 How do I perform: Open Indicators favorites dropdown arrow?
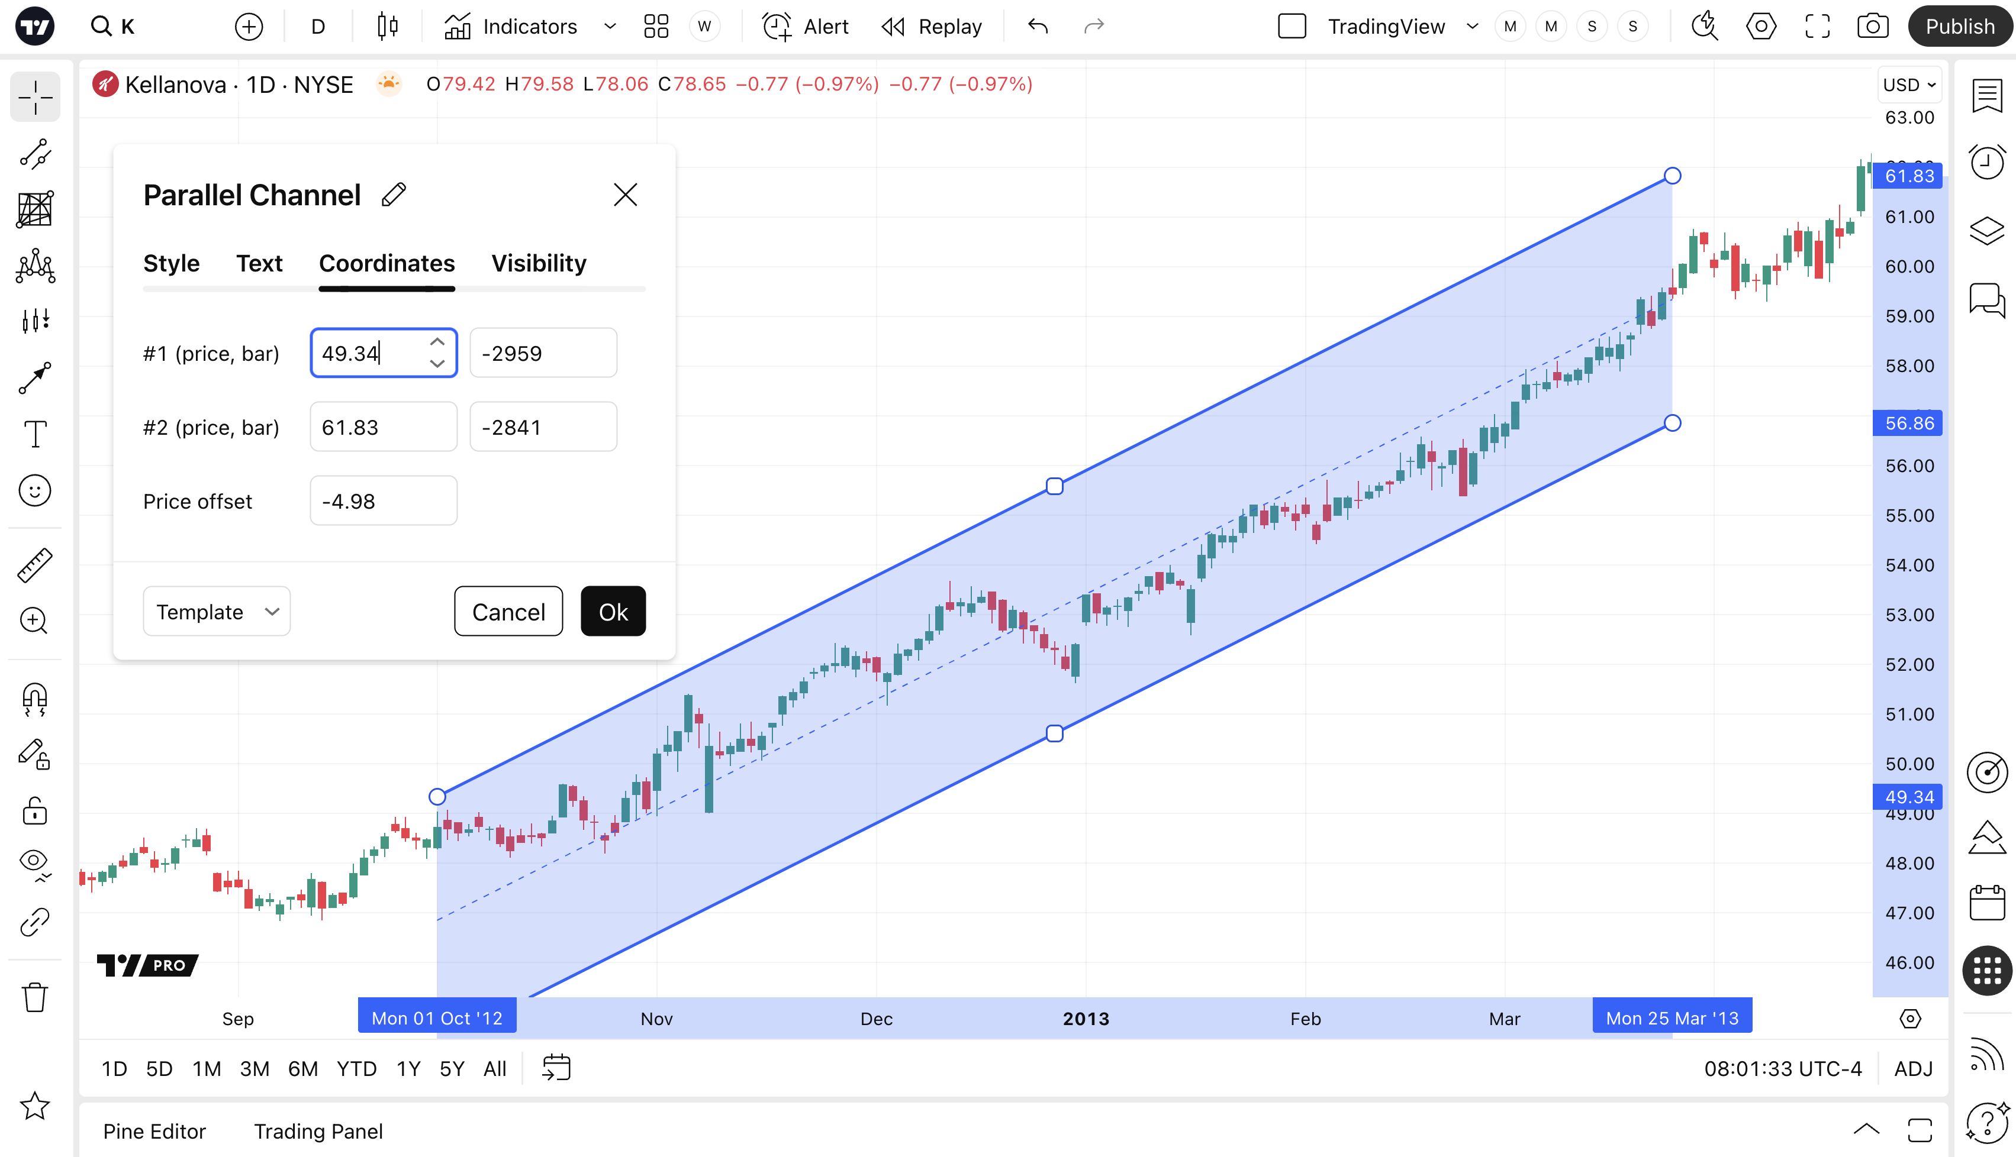[610, 26]
